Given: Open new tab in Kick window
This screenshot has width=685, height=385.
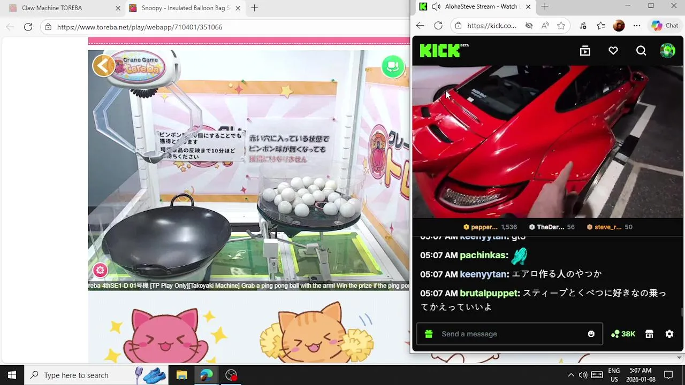Looking at the screenshot, I should (545, 6).
